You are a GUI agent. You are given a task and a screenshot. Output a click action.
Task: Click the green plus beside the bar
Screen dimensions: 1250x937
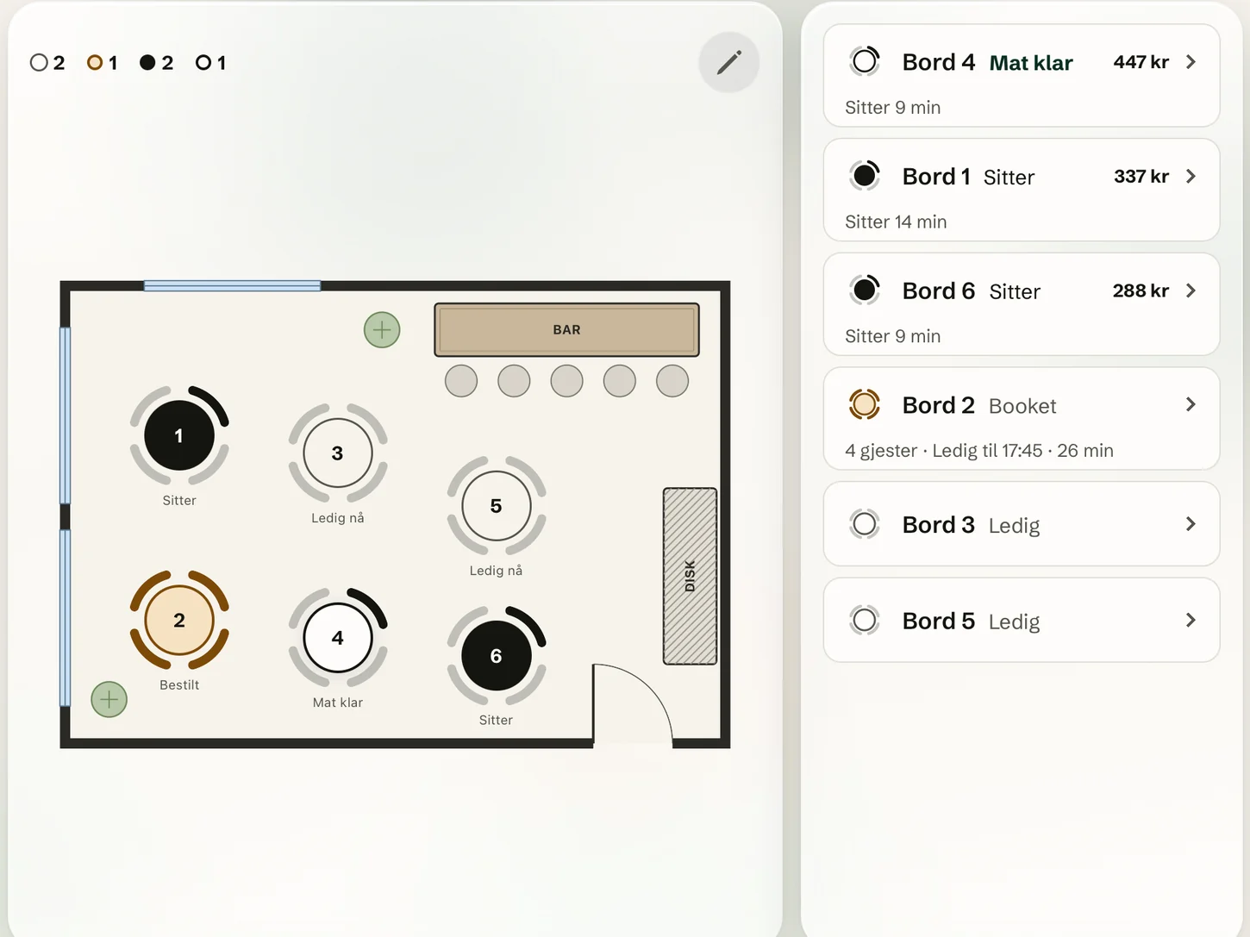[x=382, y=329]
